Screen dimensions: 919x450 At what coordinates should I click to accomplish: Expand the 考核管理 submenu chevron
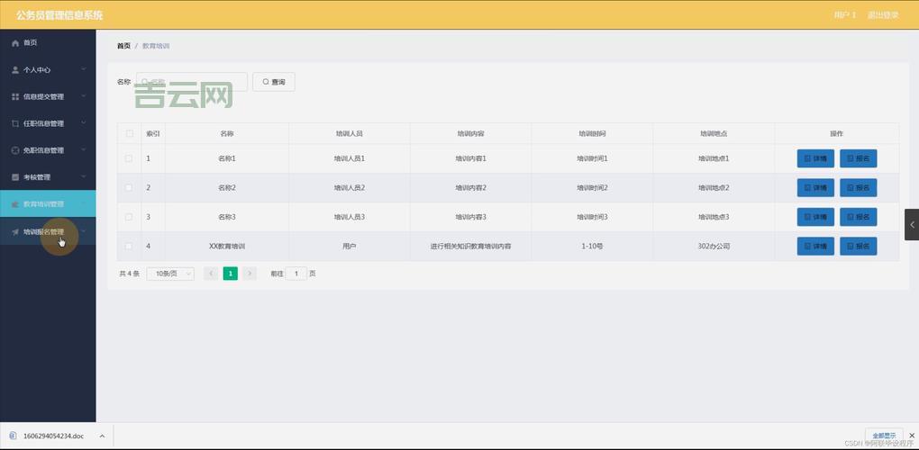83,177
